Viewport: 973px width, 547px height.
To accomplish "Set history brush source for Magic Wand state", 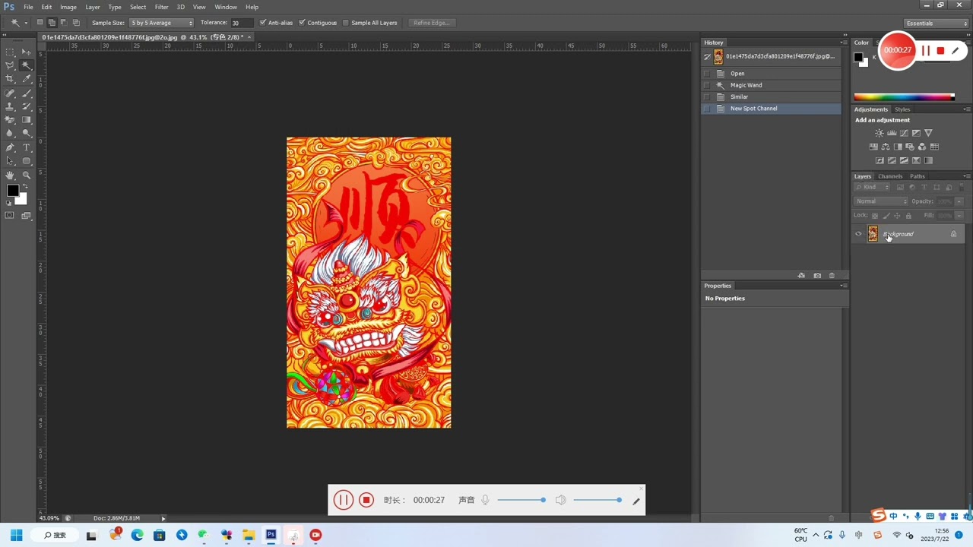I will (707, 85).
